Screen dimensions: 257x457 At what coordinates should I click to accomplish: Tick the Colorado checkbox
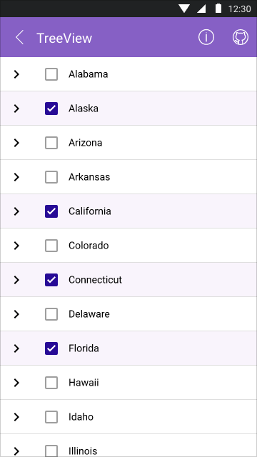click(x=51, y=246)
